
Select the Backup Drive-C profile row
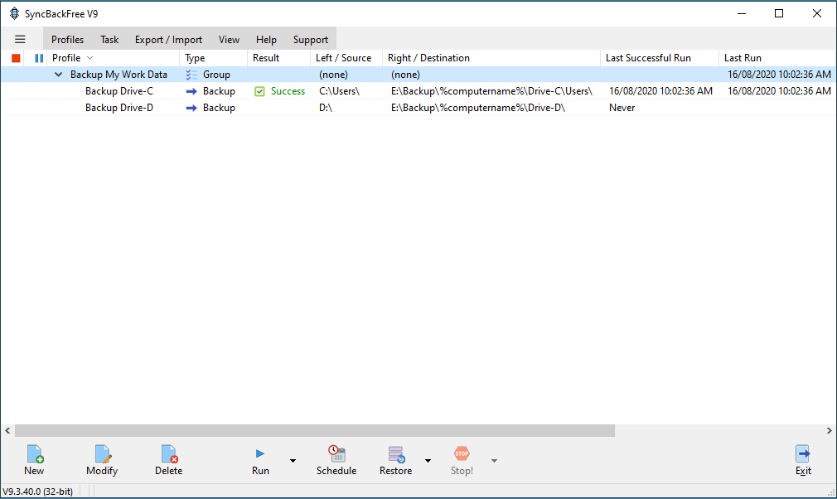119,91
